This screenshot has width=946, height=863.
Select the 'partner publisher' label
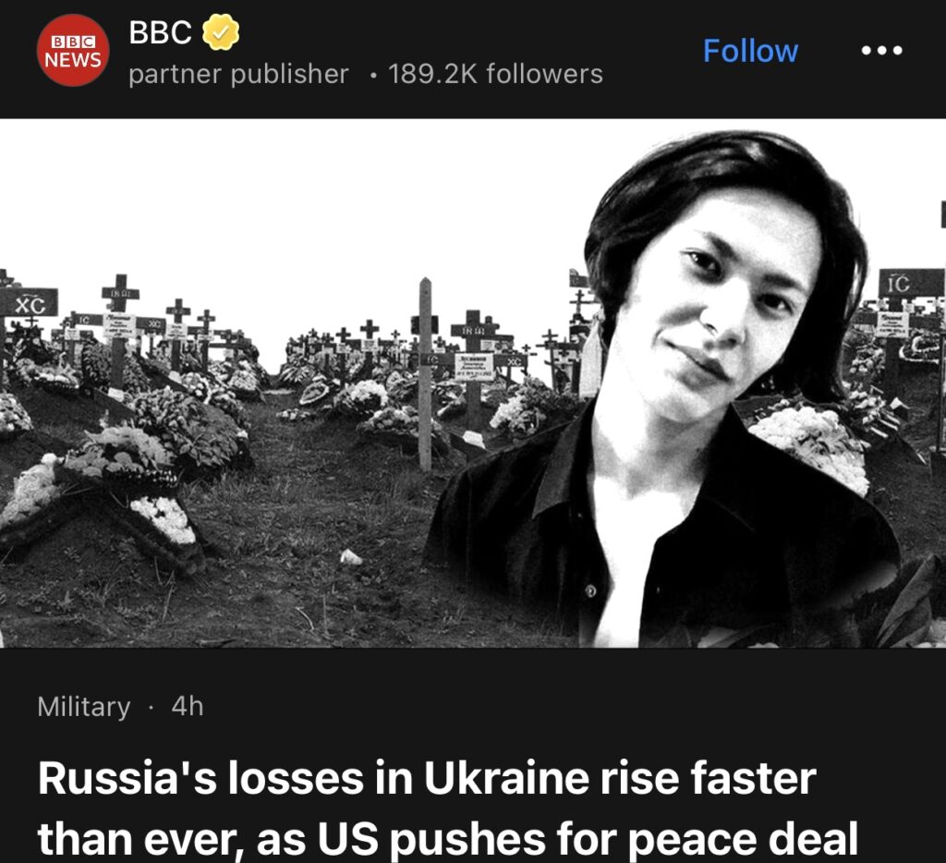(238, 74)
